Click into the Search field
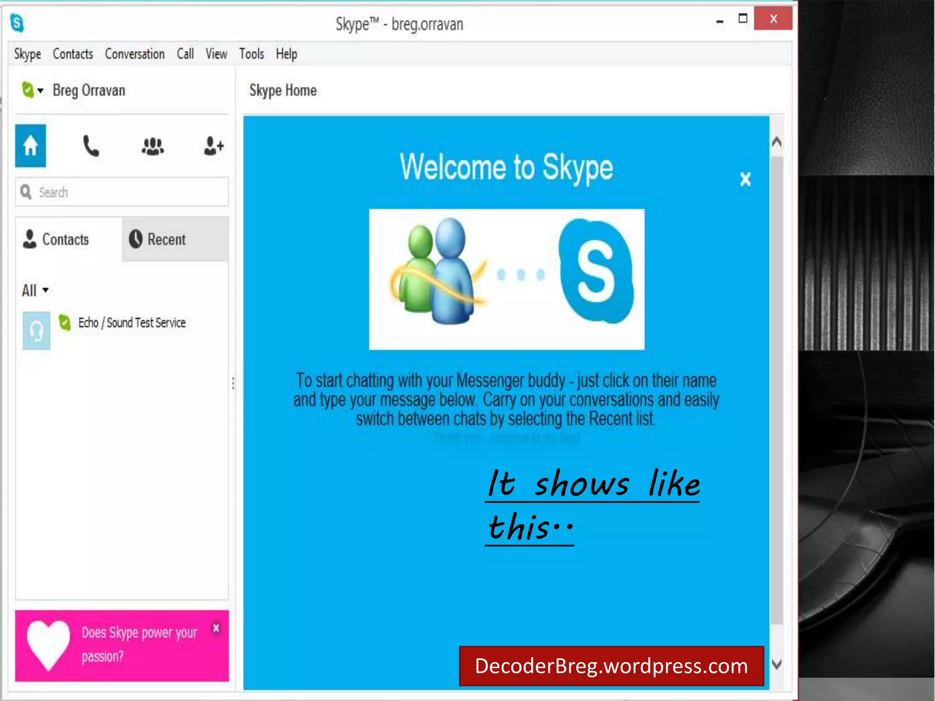The image size is (935, 701). coord(122,192)
